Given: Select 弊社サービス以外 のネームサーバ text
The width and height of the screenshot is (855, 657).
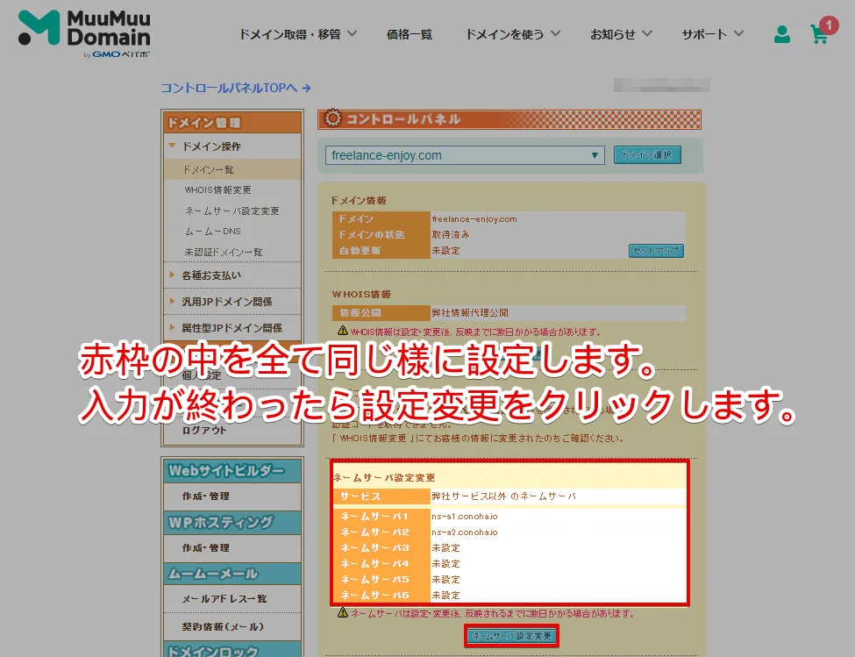Looking at the screenshot, I should click(504, 496).
